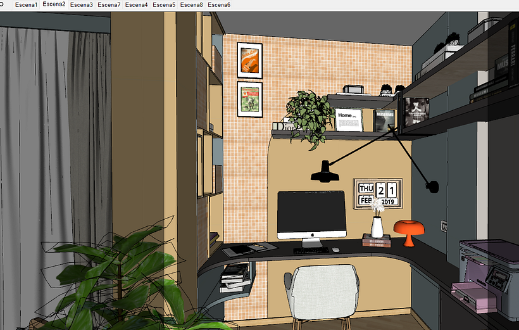Image resolution: width=519 pixels, height=330 pixels.
Task: Select the lower green framed poster
Action: click(250, 99)
